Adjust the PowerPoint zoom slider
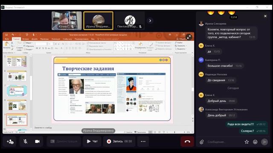Screen dimensions: 273x153 174,132
